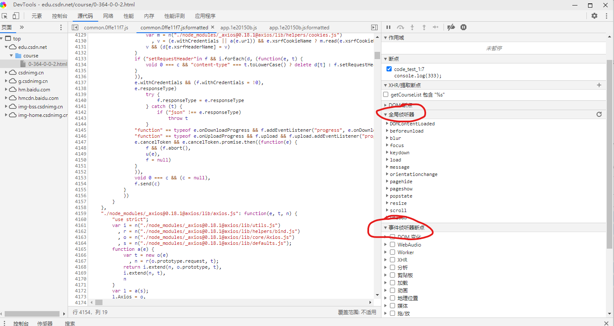Hide the file navigator pane

click(x=75, y=27)
